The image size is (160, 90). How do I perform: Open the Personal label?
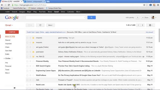pos(8,66)
